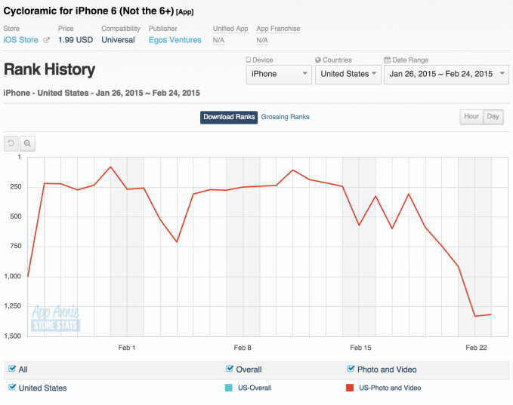Image resolution: width=513 pixels, height=405 pixels.
Task: Click the calendar icon beside Date Range
Action: point(387,60)
